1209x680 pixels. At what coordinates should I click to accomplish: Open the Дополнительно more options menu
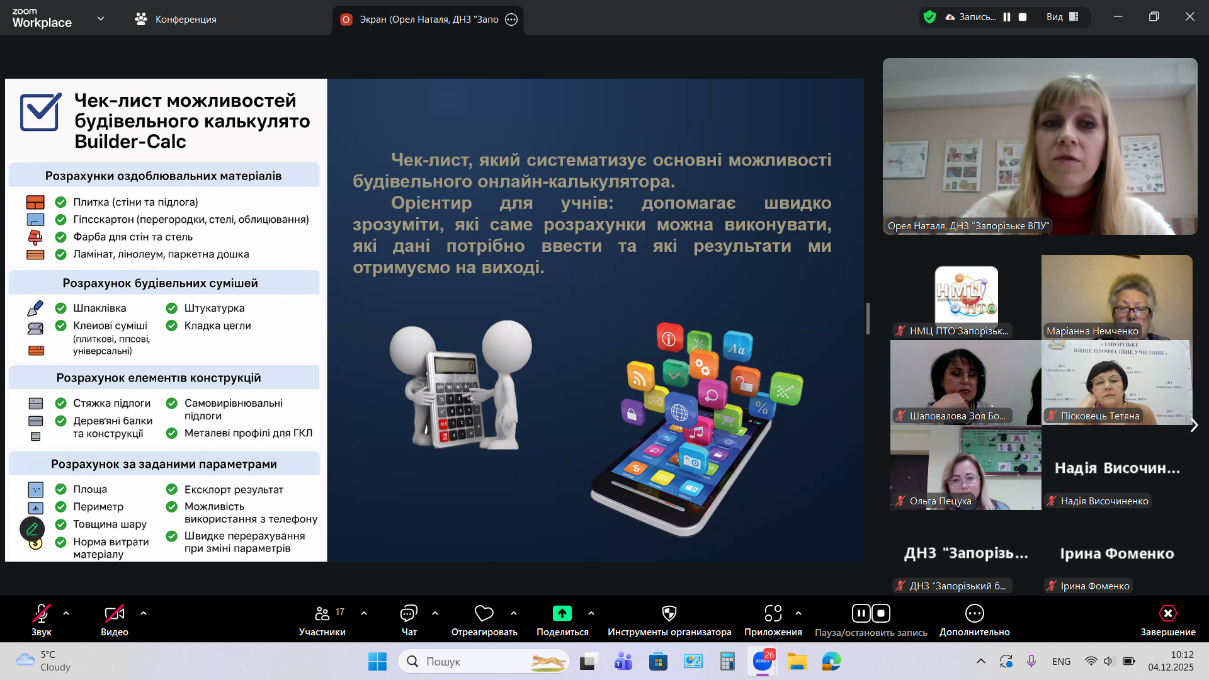click(975, 620)
